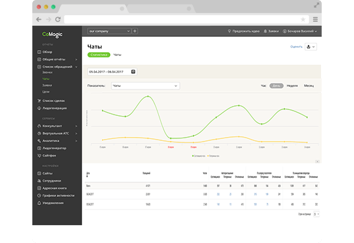Open the 'our company' dropdown

[109, 31]
